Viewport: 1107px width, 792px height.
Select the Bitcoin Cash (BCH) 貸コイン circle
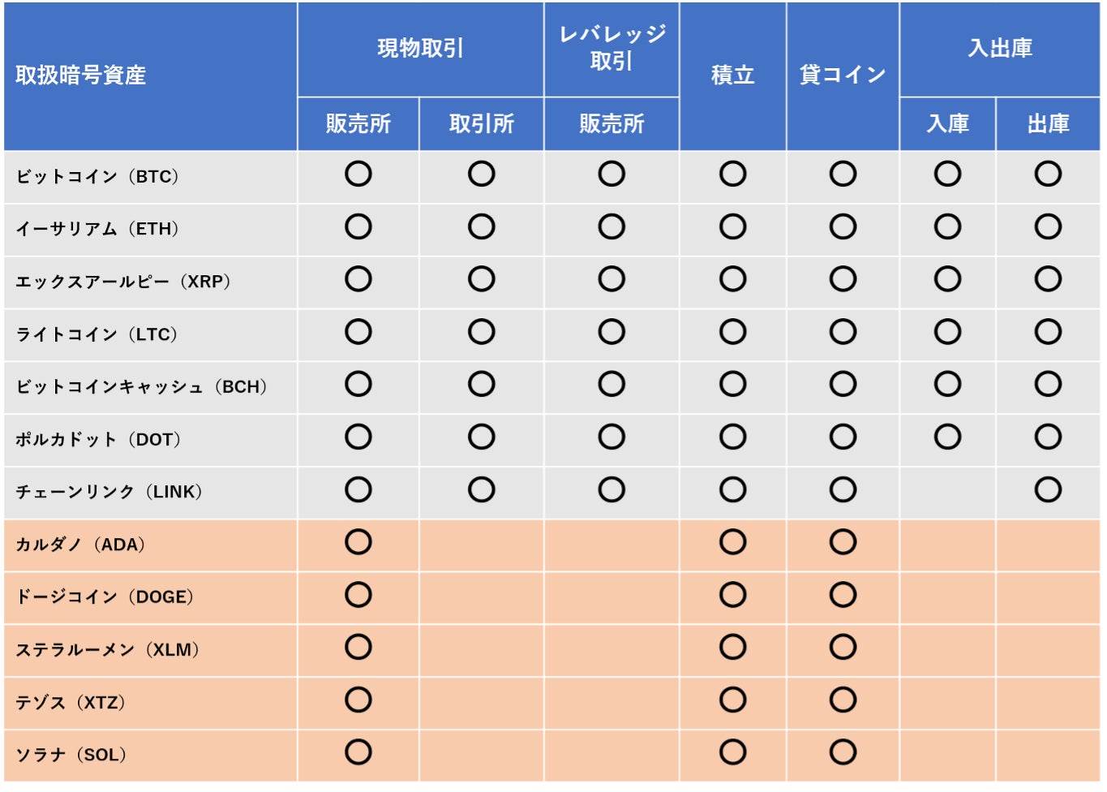pyautogui.click(x=843, y=384)
